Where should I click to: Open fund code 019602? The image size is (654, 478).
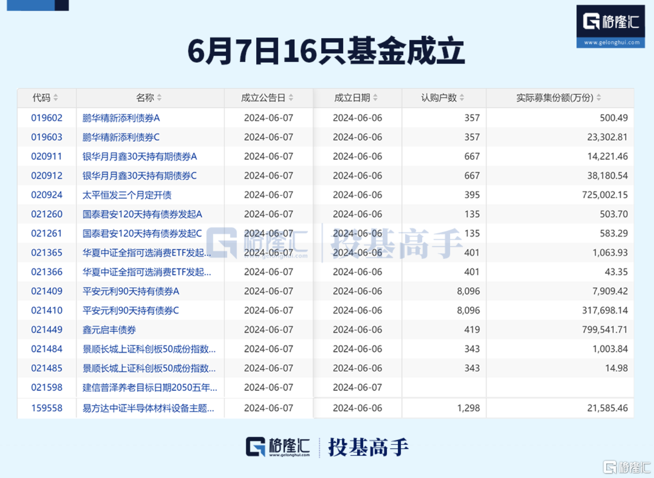point(47,118)
